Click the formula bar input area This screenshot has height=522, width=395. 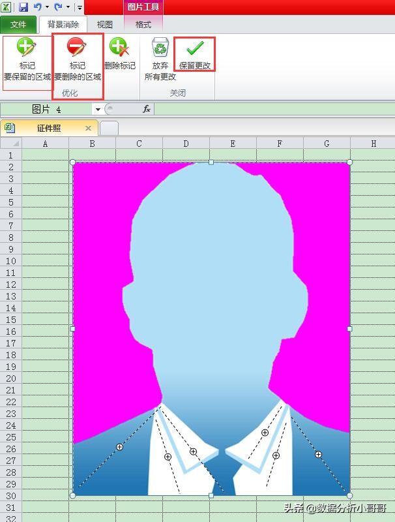click(274, 109)
